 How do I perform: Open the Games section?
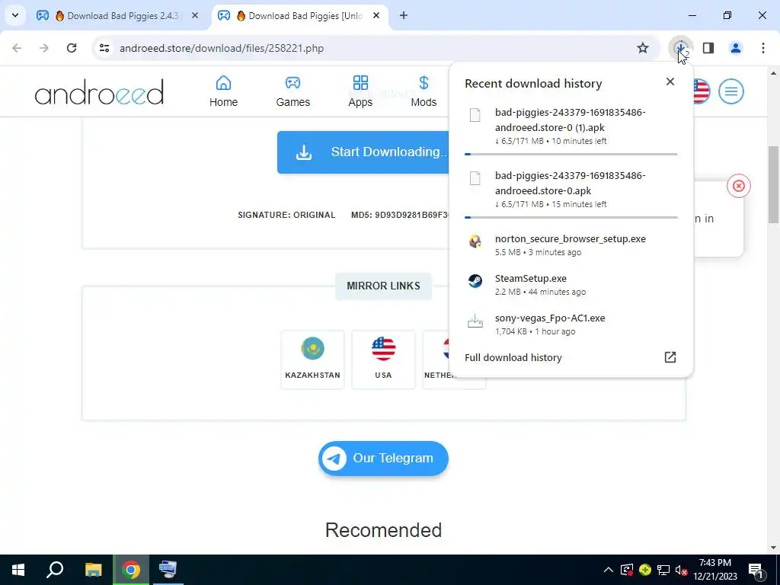[x=293, y=91]
